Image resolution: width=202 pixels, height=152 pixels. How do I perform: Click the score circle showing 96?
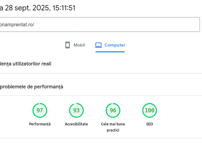pos(113,110)
